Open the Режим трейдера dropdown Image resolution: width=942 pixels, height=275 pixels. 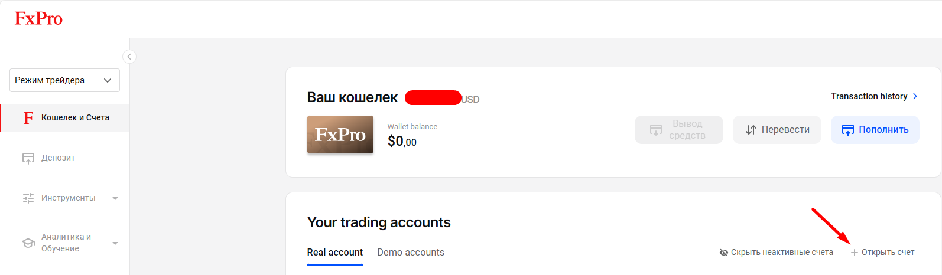point(64,80)
